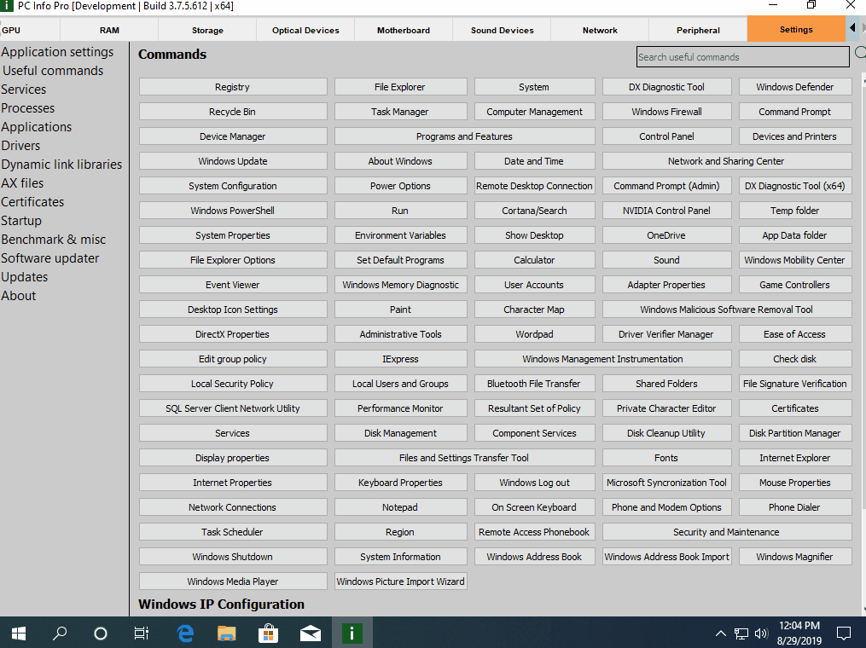Viewport: 866px width, 648px height.
Task: Open the Sound Devices tab
Action: [502, 30]
